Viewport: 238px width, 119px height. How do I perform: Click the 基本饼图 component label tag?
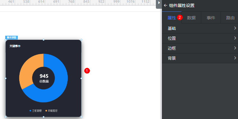coord(11,38)
